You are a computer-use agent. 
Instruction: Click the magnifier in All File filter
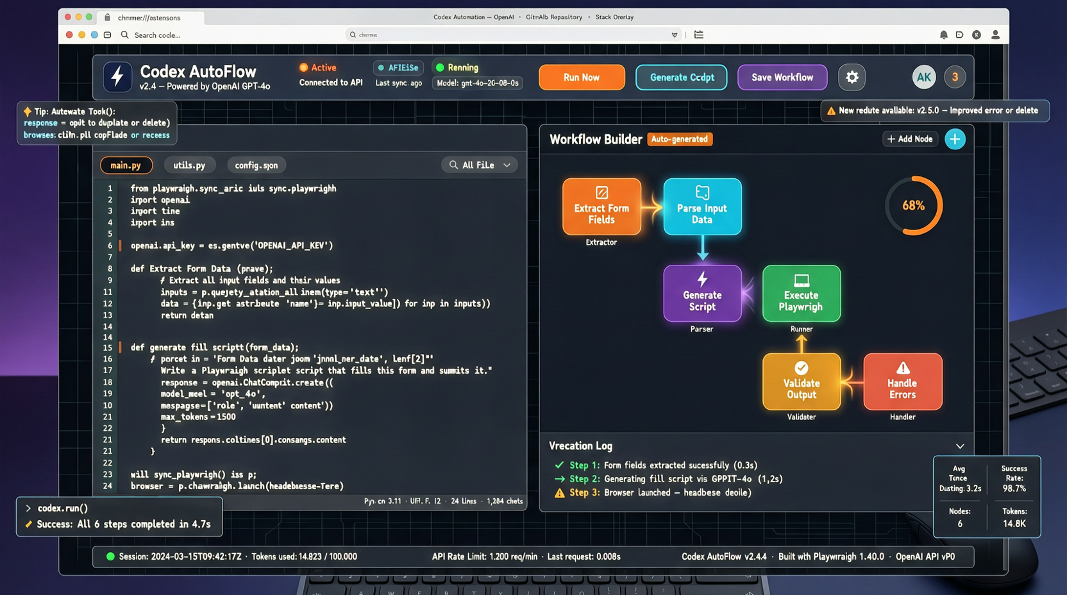(453, 165)
